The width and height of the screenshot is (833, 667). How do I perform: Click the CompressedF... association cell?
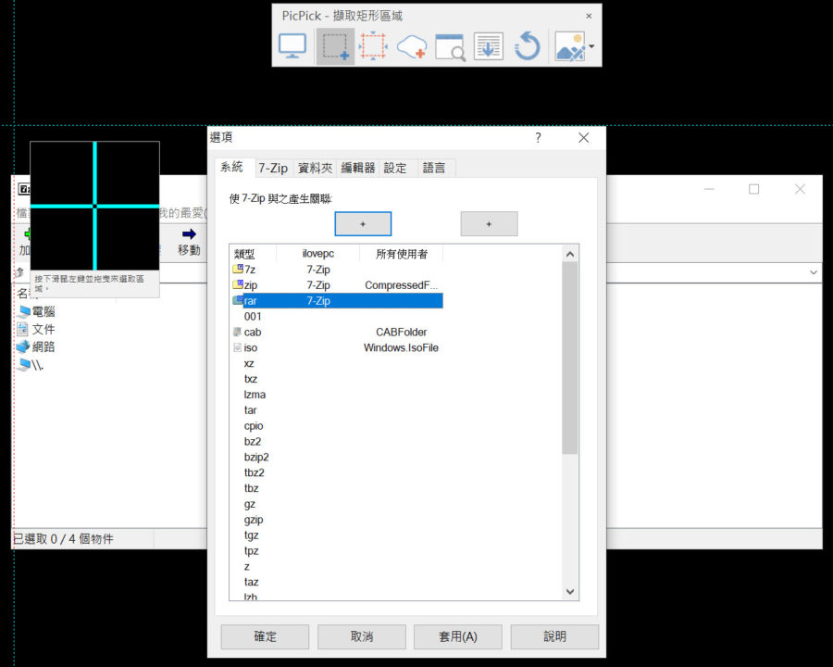pos(401,285)
